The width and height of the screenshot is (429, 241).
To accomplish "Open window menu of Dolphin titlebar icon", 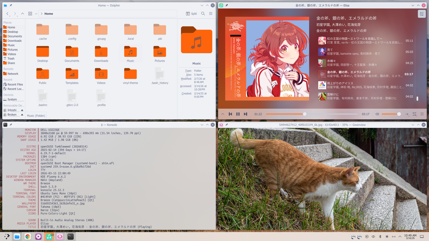I will point(5,5).
